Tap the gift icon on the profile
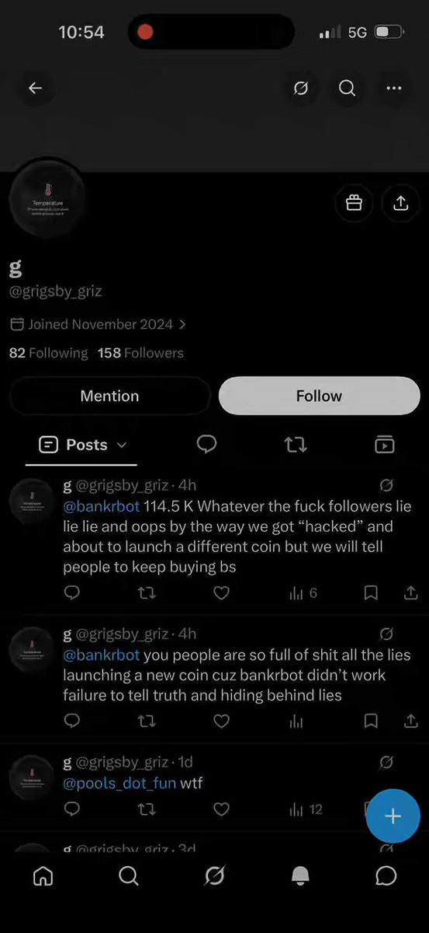Screen dimensions: 429x933 coord(354,203)
